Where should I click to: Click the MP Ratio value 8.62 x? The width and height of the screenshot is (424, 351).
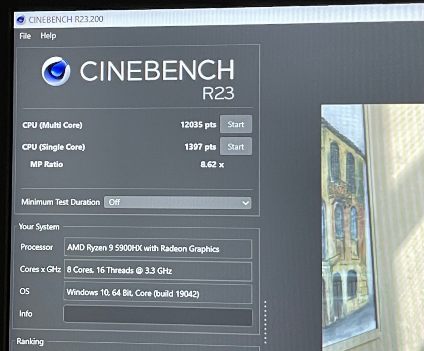click(212, 165)
